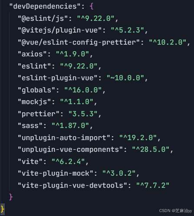Click the "sass" dependency key
The width and height of the screenshot is (194, 216).
[x=30, y=126]
